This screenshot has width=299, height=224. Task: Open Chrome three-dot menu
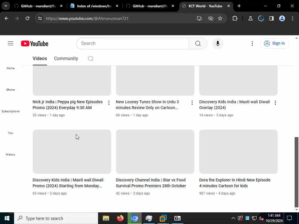[x=292, y=18]
